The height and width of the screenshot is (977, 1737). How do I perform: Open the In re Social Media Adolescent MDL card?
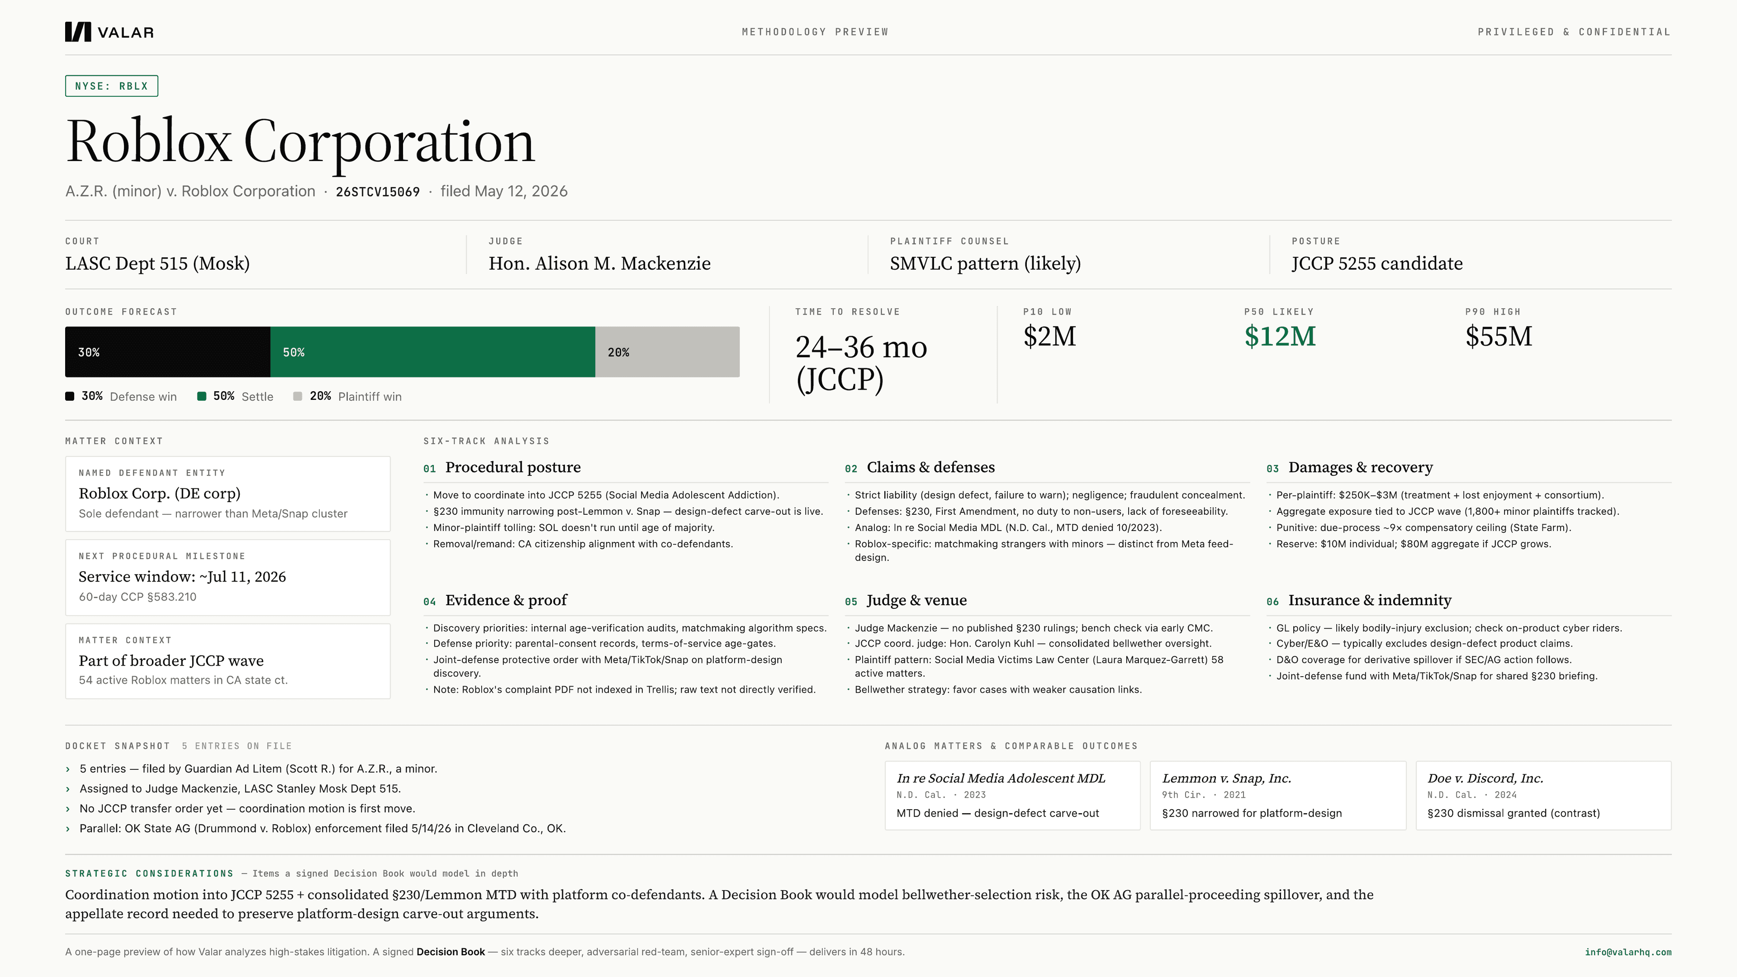[1012, 796]
